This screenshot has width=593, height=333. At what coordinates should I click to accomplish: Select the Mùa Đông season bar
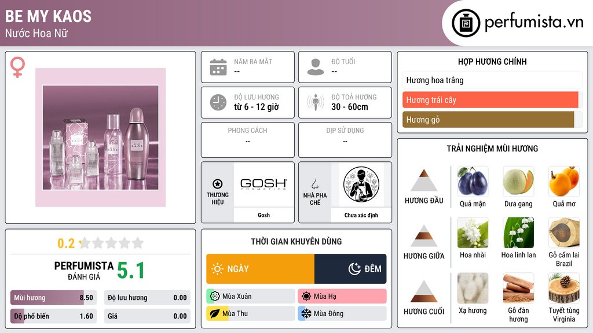(342, 313)
